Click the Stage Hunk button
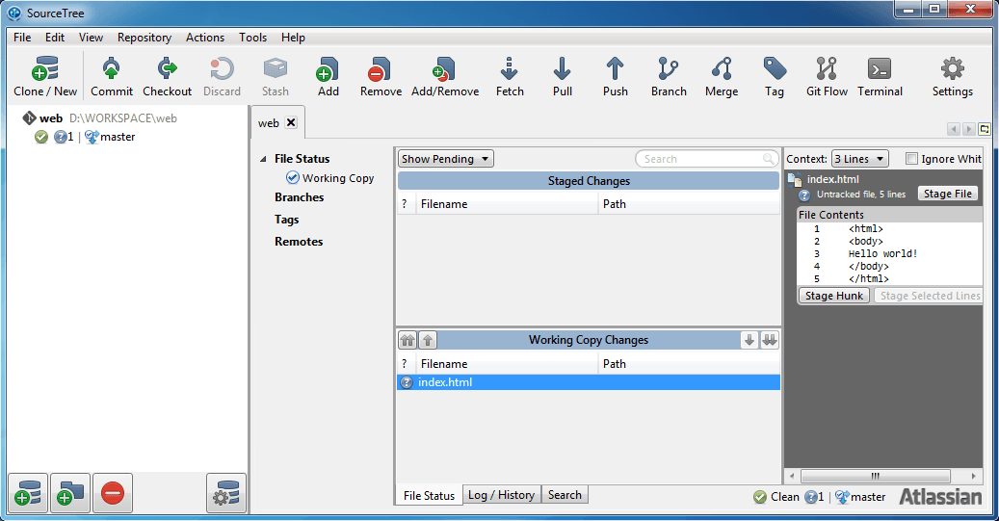 (x=834, y=296)
